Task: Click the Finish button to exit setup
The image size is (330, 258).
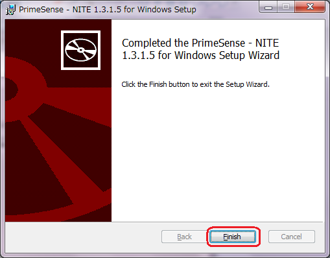Action: 233,237
